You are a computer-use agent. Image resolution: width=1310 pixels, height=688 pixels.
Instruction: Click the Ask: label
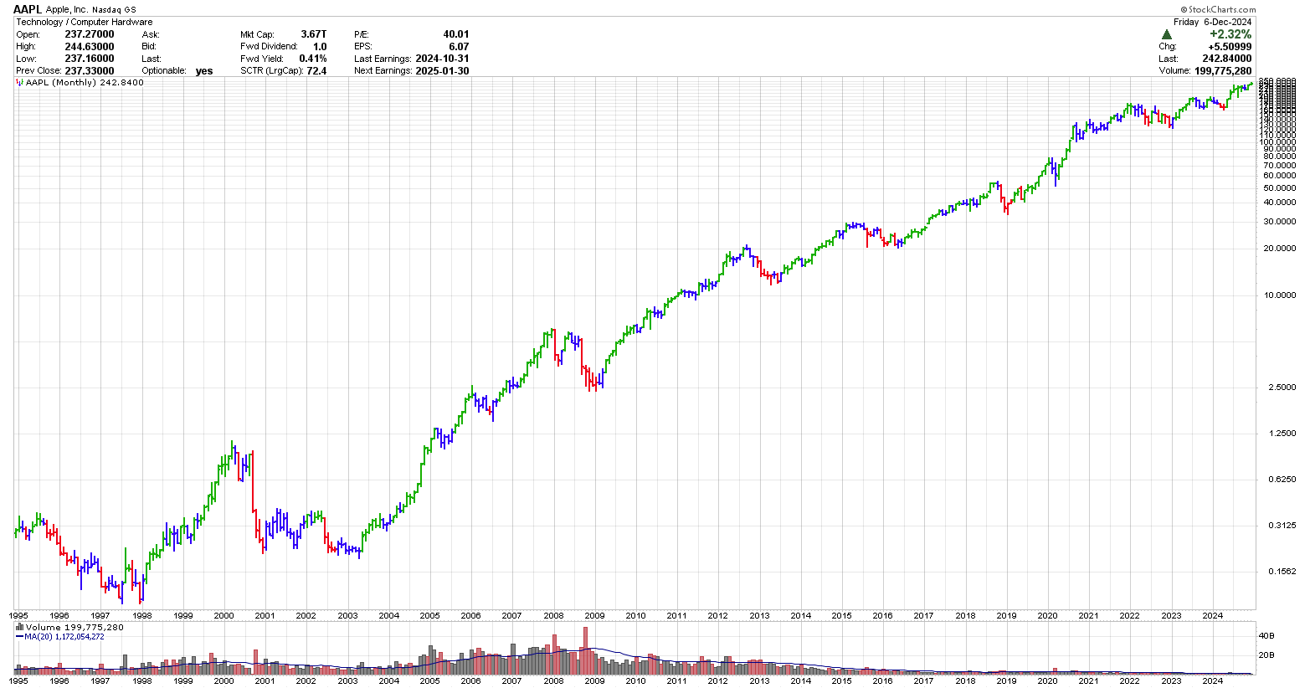(151, 34)
